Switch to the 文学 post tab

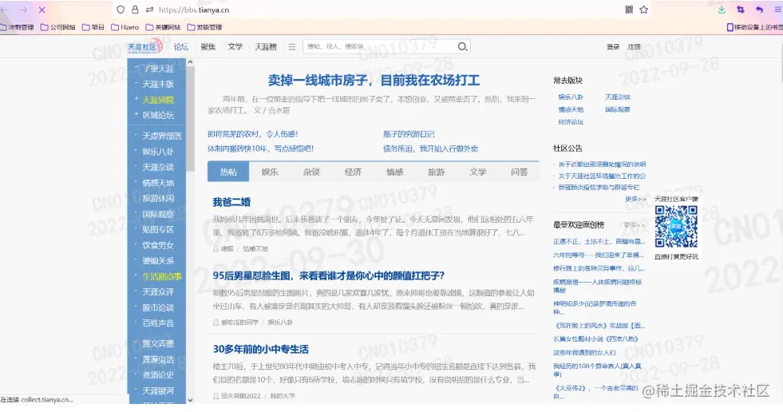477,172
